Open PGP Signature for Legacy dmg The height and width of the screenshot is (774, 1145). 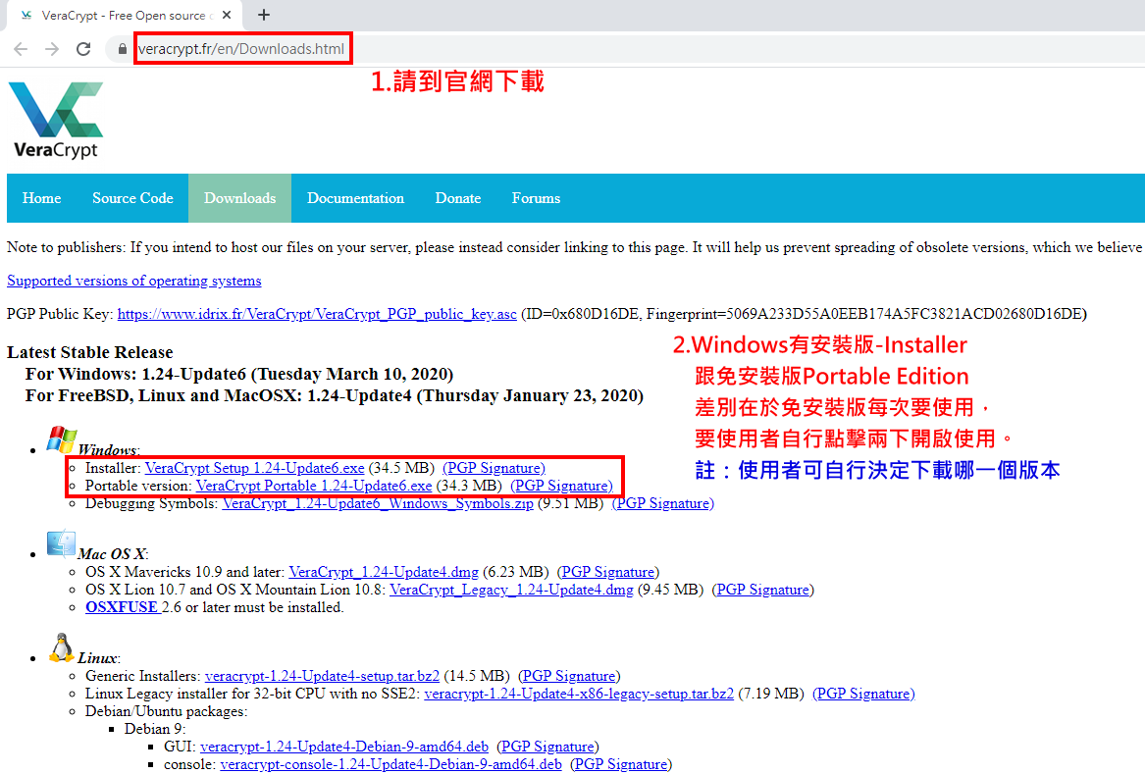point(762,590)
